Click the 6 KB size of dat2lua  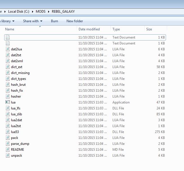coord(161,49)
